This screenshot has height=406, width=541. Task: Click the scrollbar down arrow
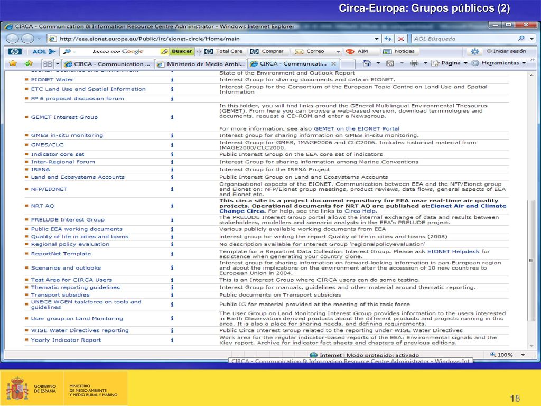[x=531, y=346]
